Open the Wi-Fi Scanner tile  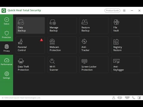pyautogui.click(x=62, y=64)
